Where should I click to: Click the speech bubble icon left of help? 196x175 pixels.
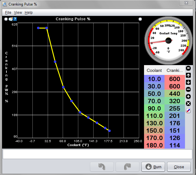tap(10, 19)
